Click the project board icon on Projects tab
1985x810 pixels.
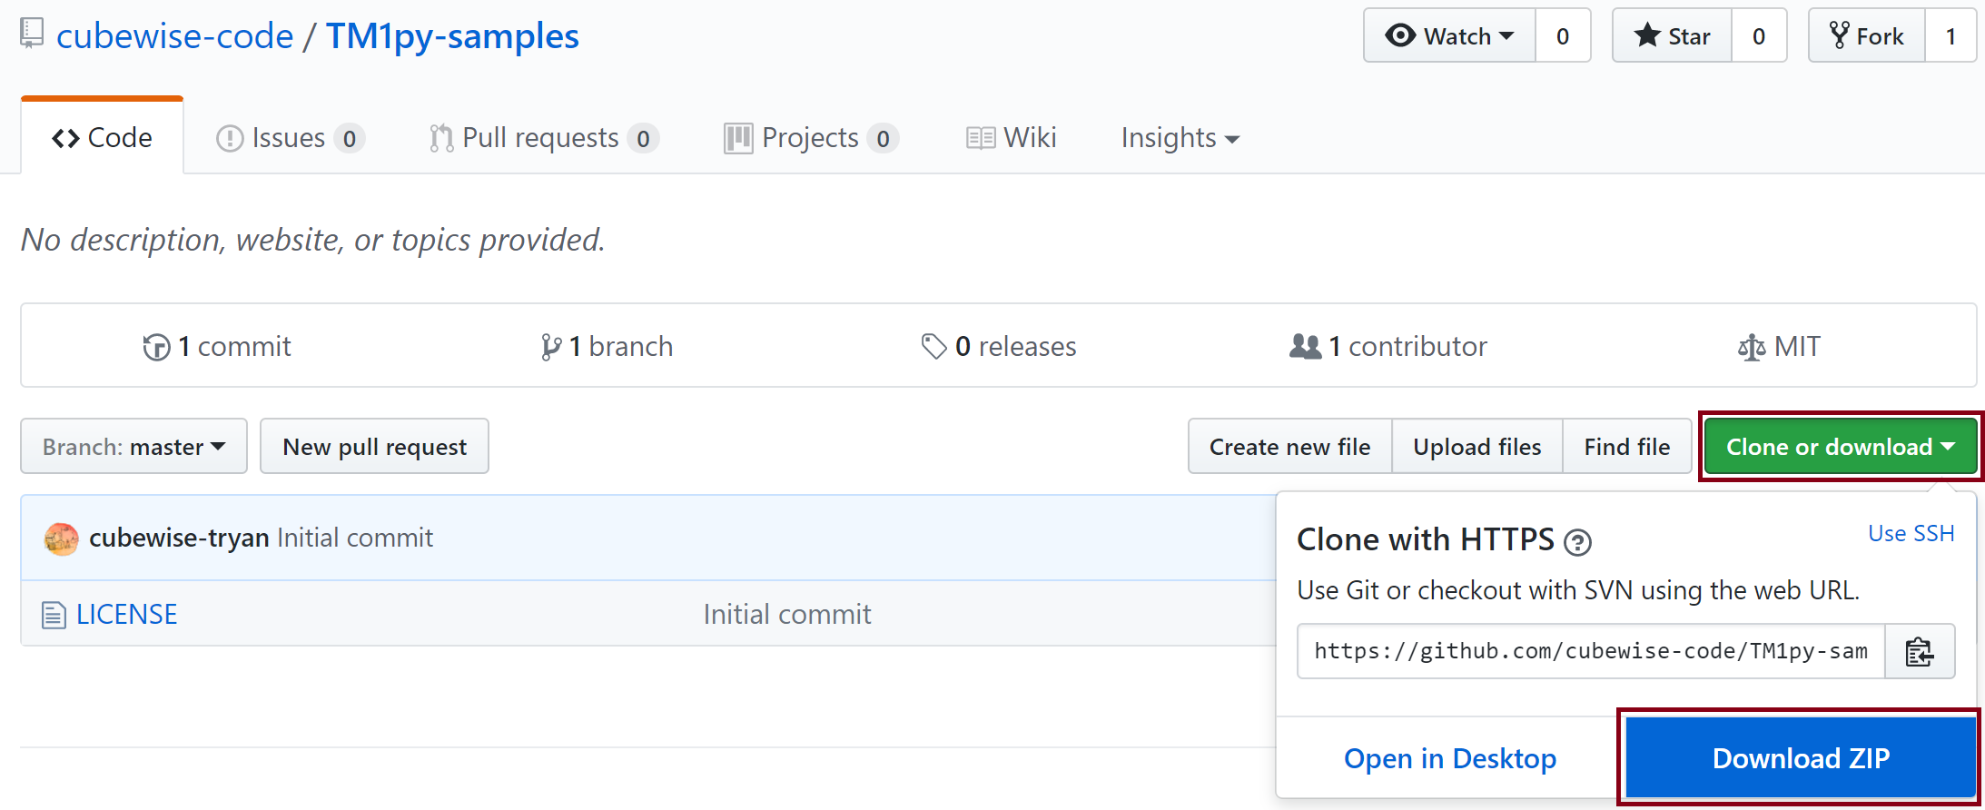click(738, 138)
